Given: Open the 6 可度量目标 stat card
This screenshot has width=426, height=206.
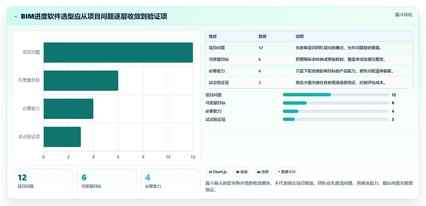Looking at the screenshot, I should [x=107, y=181].
